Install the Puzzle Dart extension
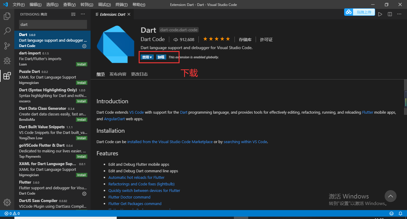The height and width of the screenshot is (219, 407). (x=81, y=83)
